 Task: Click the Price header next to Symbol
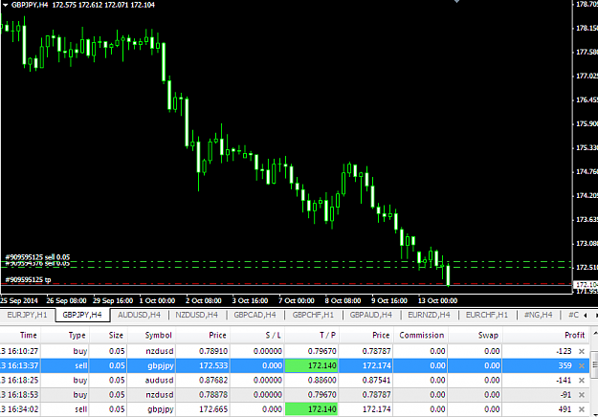[x=203, y=335]
